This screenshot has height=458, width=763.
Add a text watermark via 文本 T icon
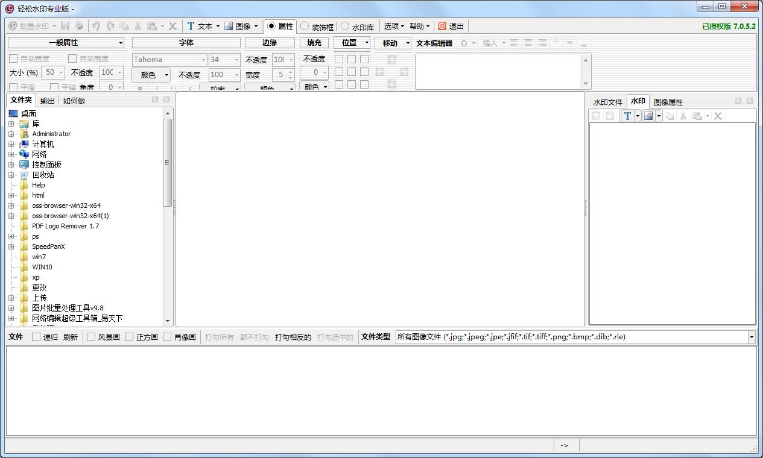pos(191,26)
